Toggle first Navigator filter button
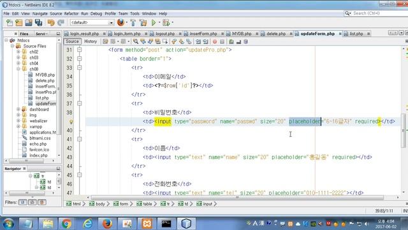Screen dimensions: 408x230 coord(23,202)
